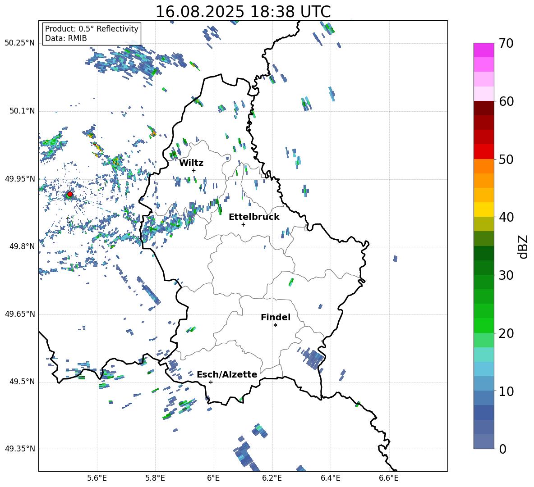Click the red radar site marker

[x=70, y=194]
